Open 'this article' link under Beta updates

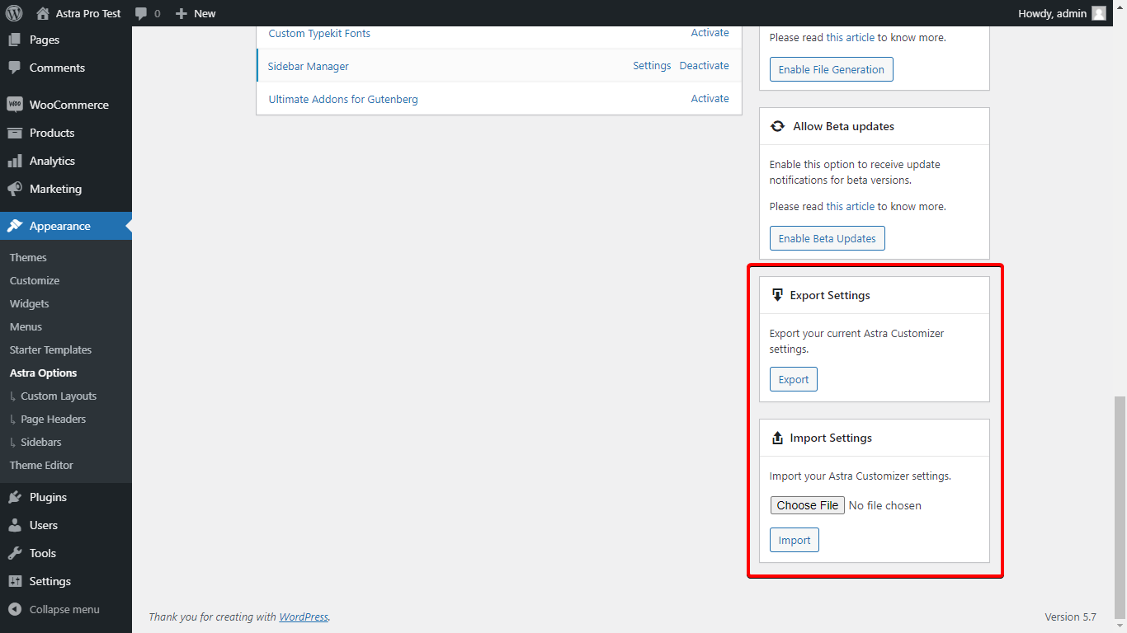click(851, 206)
